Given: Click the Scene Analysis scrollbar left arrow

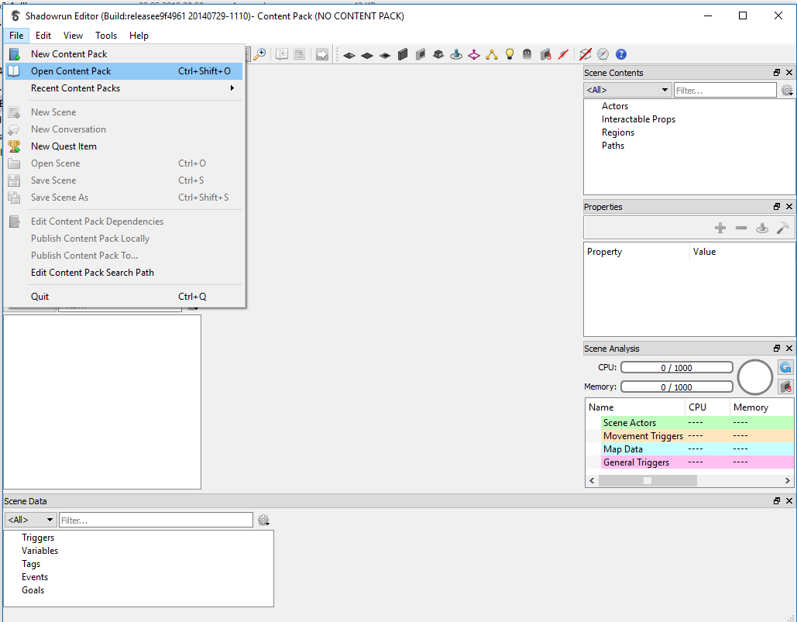Looking at the screenshot, I should pyautogui.click(x=592, y=480).
